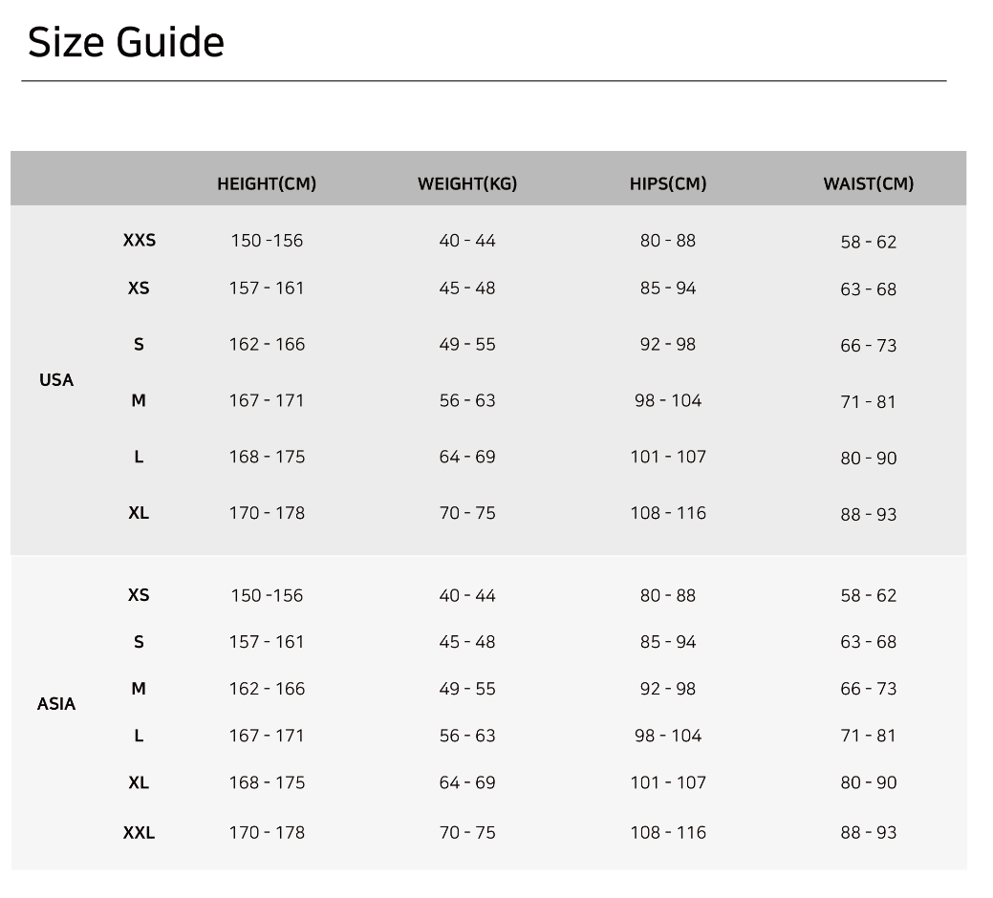The image size is (993, 898).
Task: Select USA S hips value 92 - 98
Action: pos(668,344)
